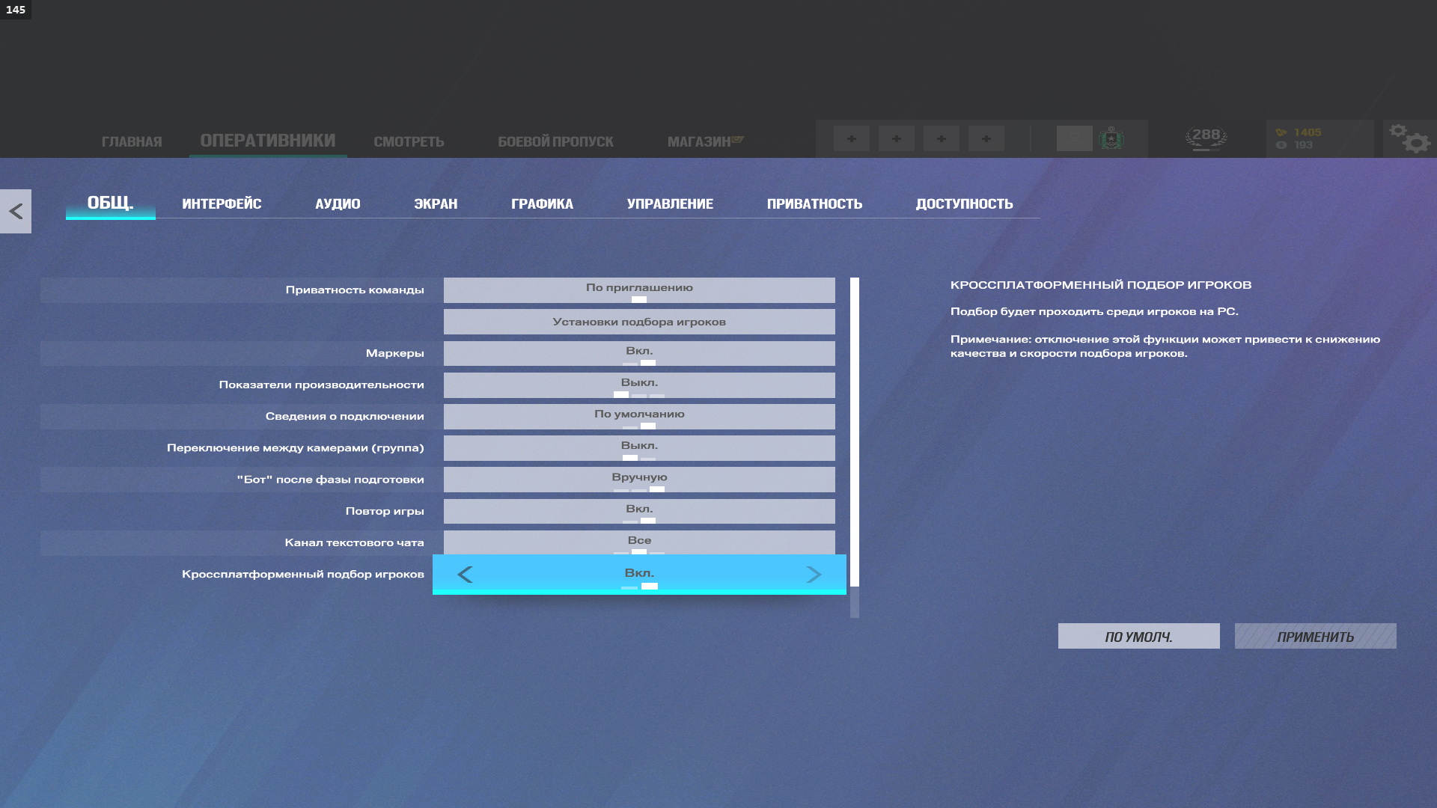Open the level 288 clearance badge

1206,138
